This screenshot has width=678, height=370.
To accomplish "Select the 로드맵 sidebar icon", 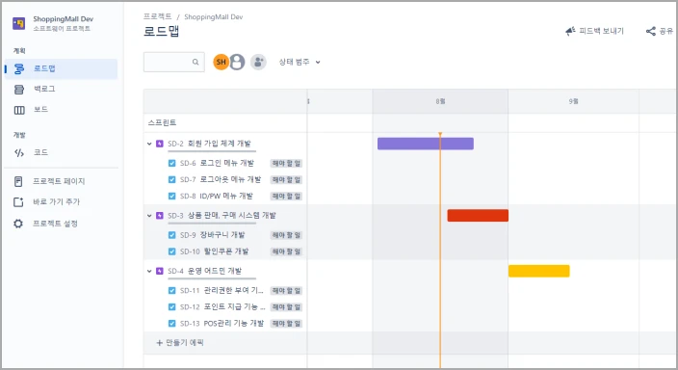I will (19, 68).
